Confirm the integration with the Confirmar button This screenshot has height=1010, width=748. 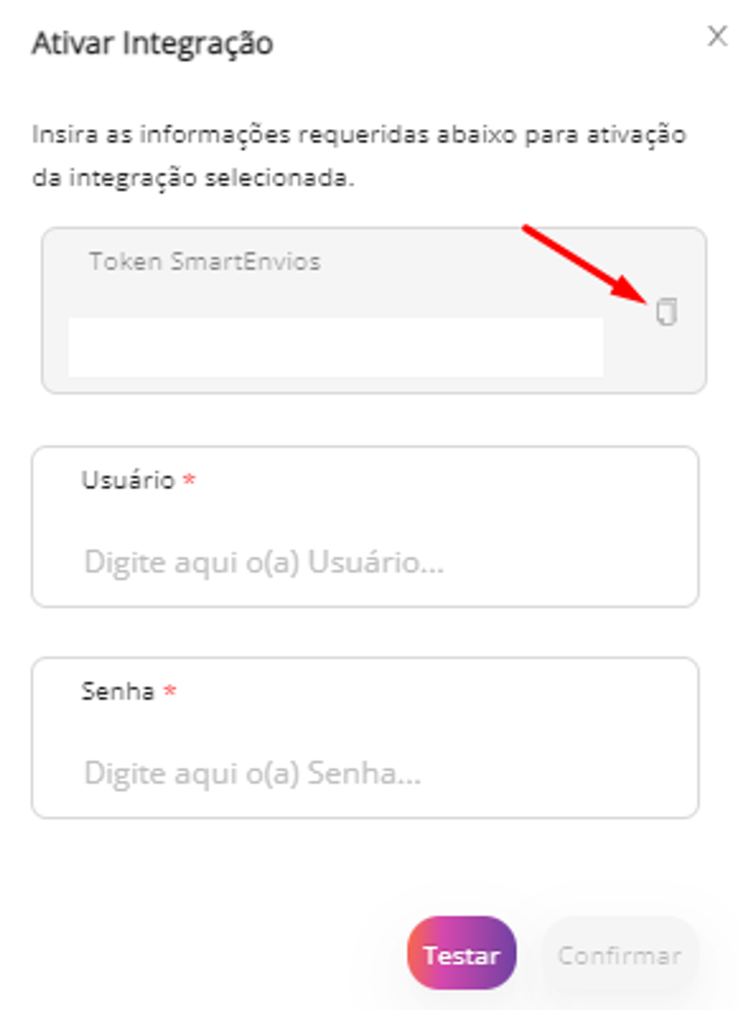click(x=619, y=955)
